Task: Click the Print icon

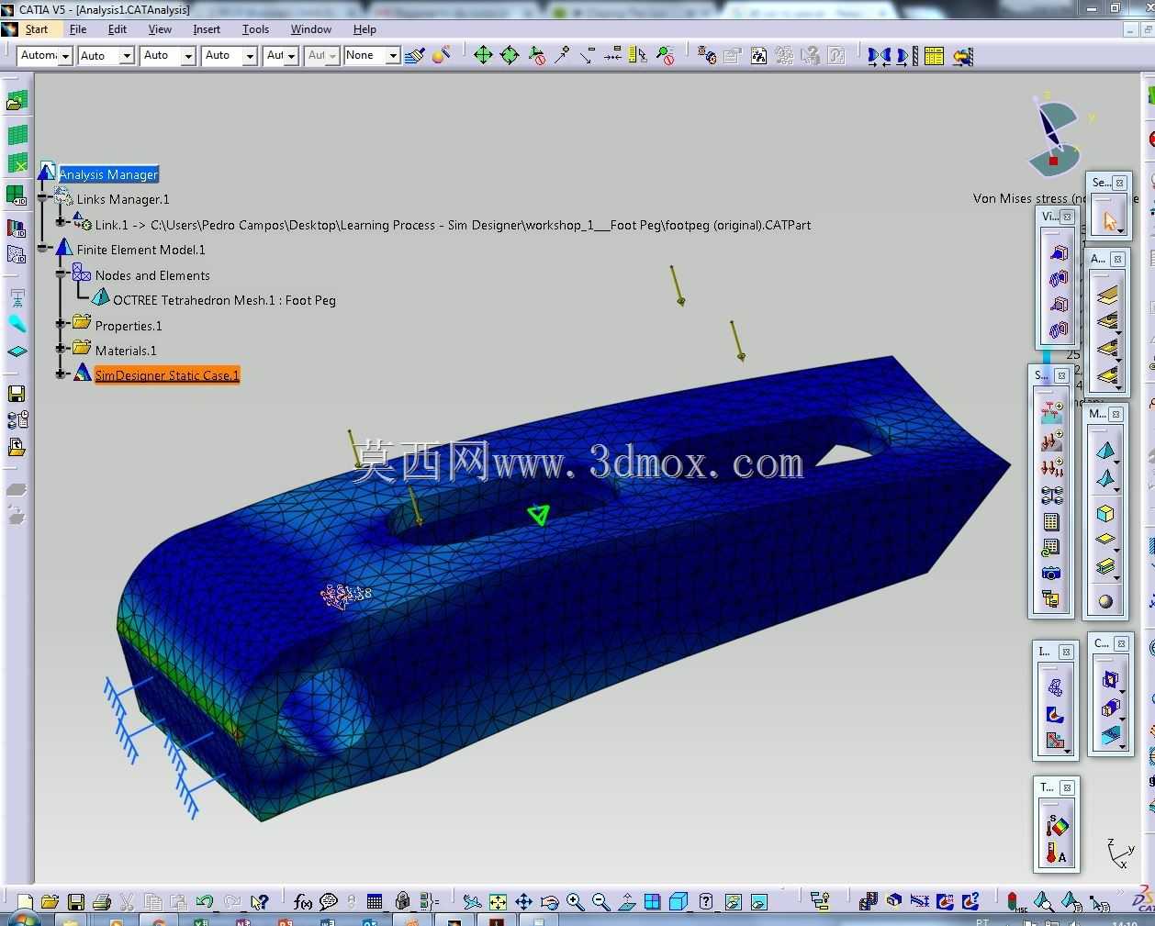Action: tap(102, 902)
